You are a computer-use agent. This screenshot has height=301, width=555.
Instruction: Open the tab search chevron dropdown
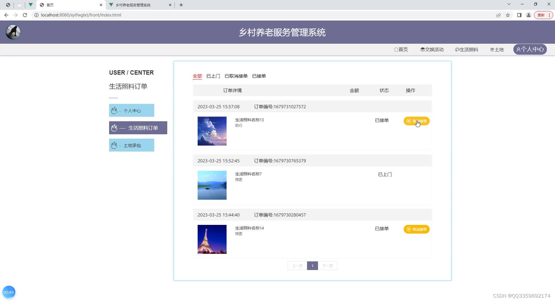pyautogui.click(x=509, y=4)
